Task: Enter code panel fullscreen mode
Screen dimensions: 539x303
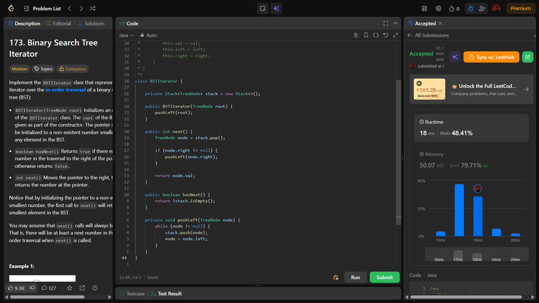Action: (385, 23)
